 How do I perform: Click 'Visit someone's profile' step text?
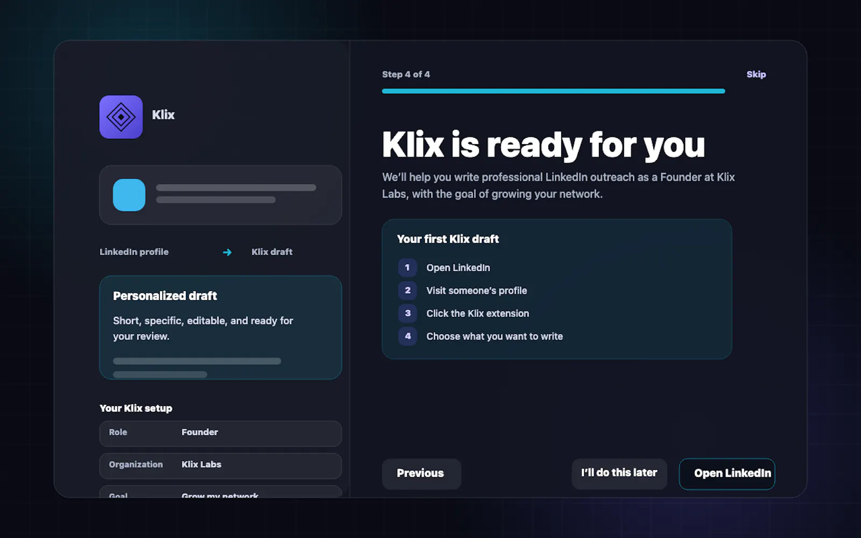(x=477, y=291)
